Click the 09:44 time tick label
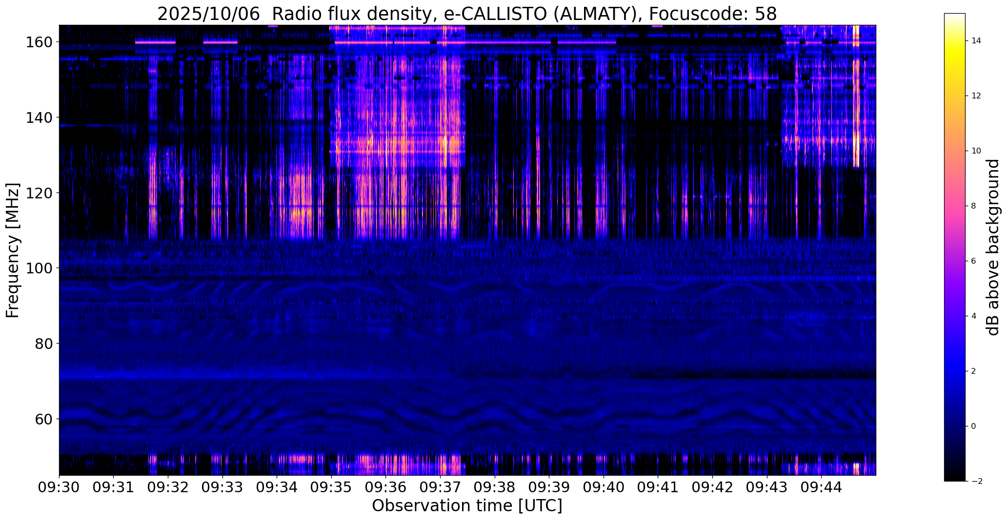1008x520 pixels. click(x=821, y=487)
